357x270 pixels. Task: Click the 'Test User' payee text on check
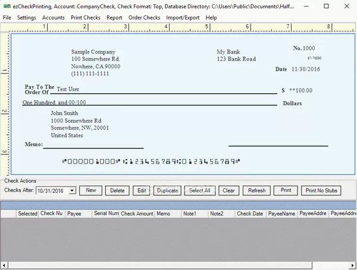(68, 89)
